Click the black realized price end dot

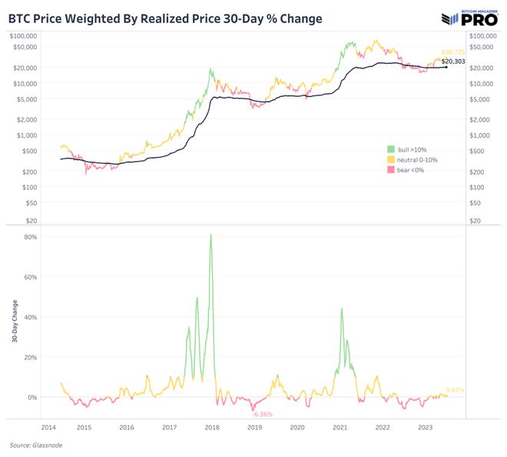tap(446, 67)
